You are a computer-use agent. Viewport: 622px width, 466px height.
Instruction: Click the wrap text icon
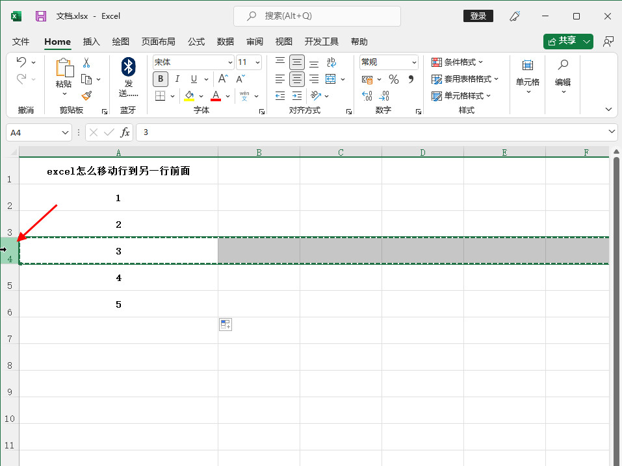click(x=331, y=62)
